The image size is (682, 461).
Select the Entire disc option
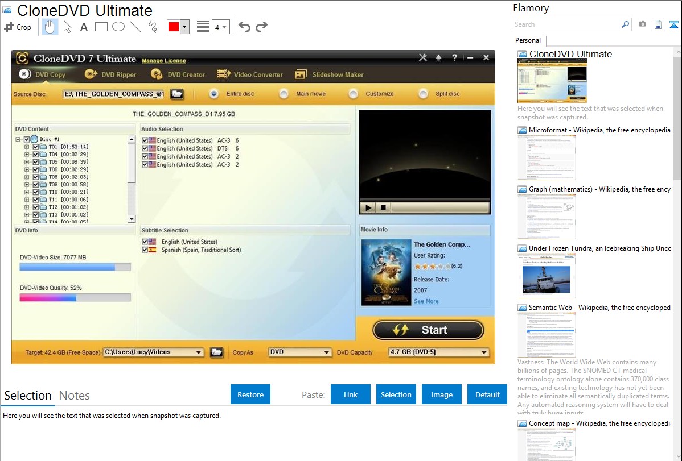[213, 94]
